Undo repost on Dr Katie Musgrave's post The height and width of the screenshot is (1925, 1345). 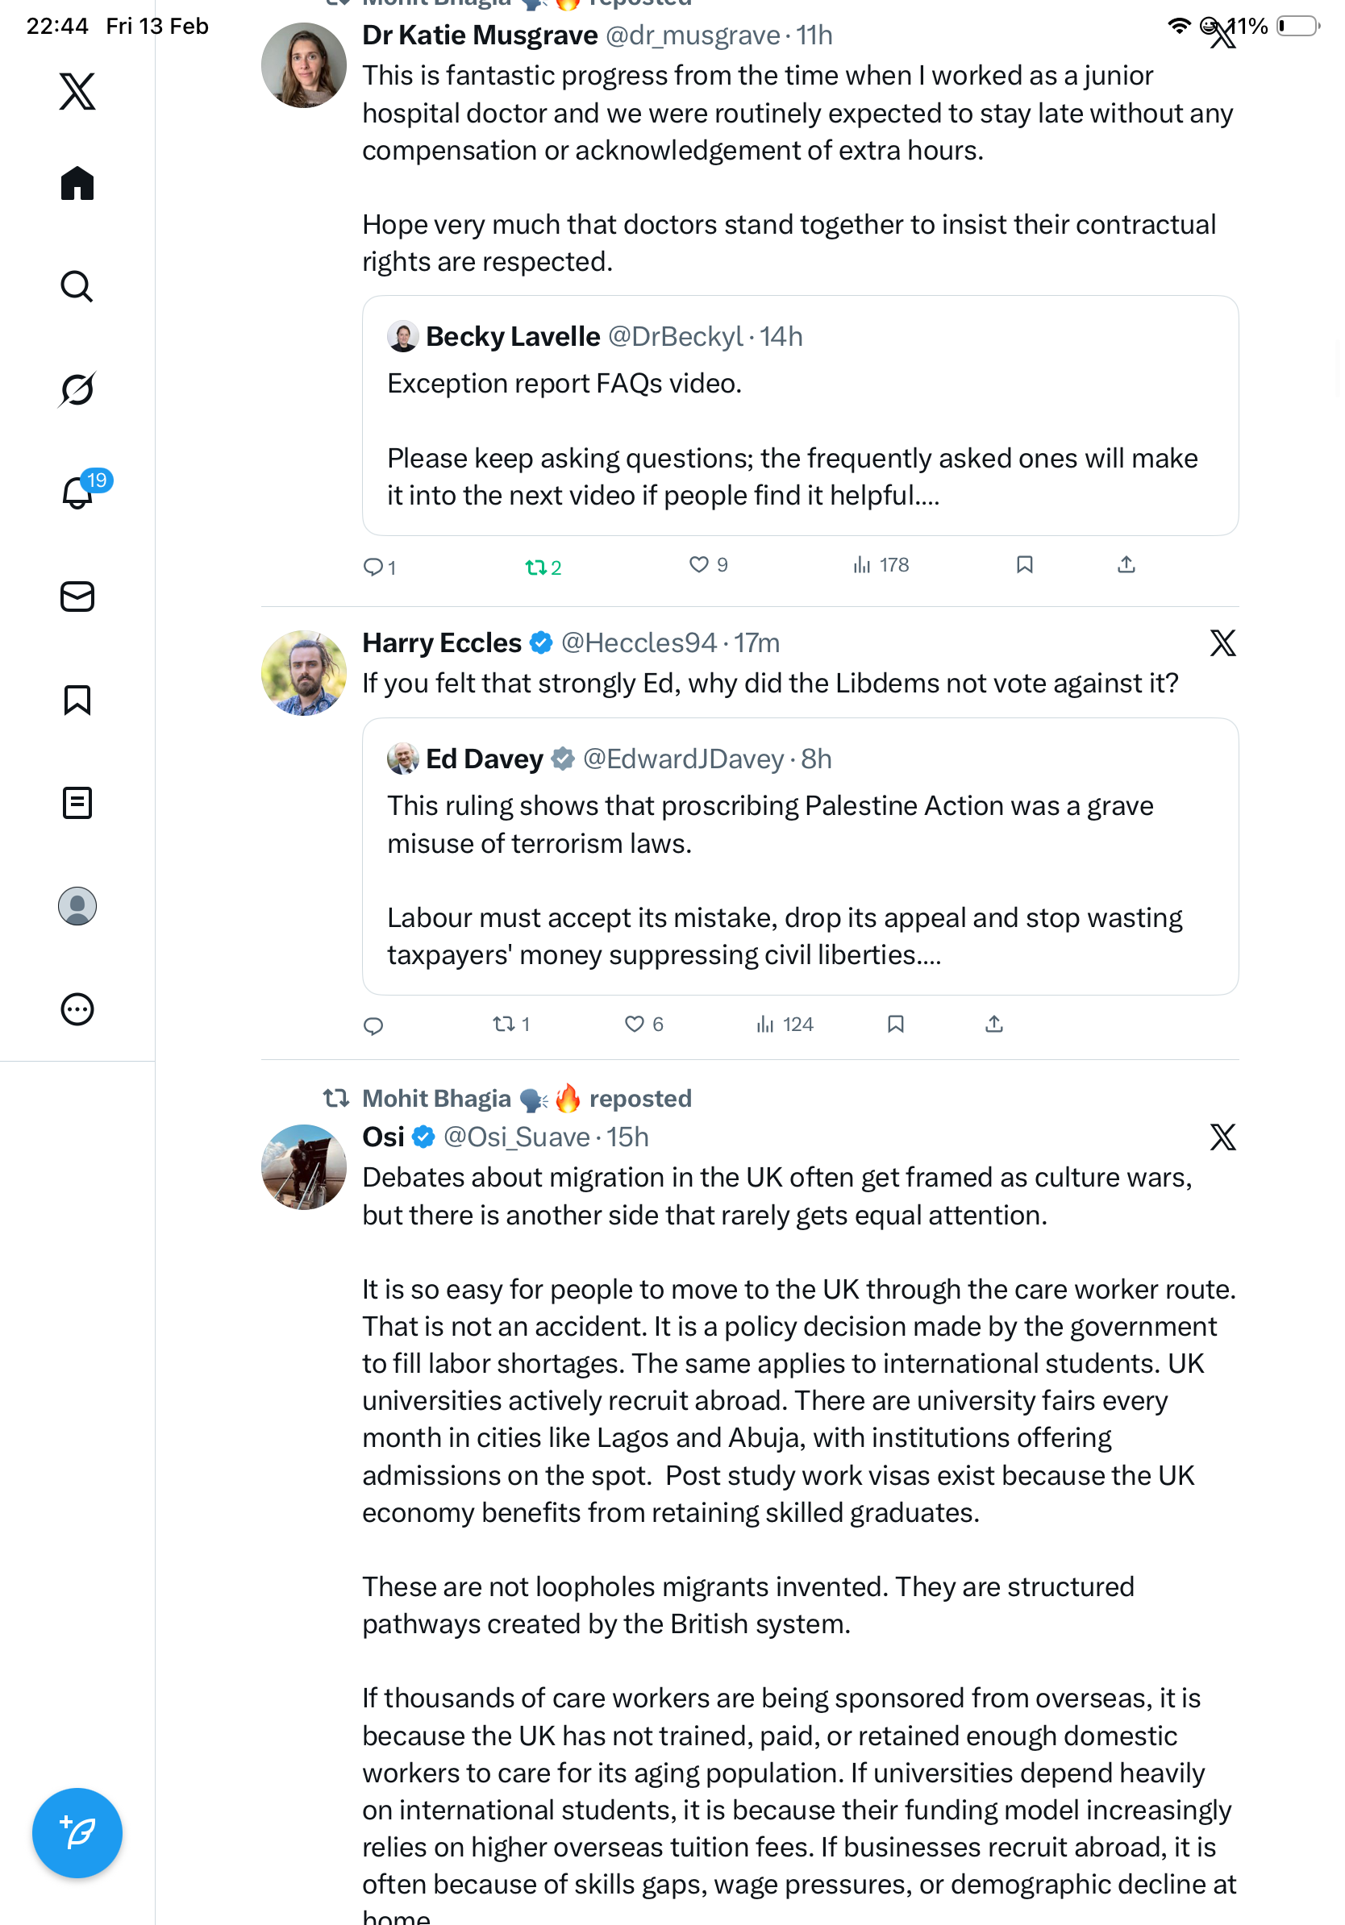[x=535, y=568]
